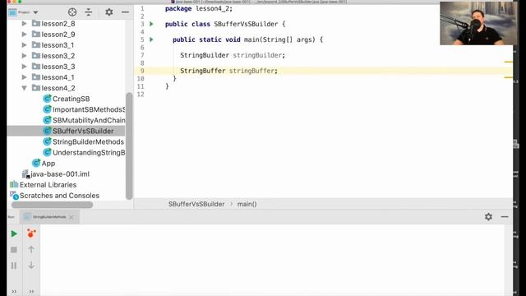The height and width of the screenshot is (296, 526).
Task: Select the StringBuilderMethods run tab
Action: 49,217
